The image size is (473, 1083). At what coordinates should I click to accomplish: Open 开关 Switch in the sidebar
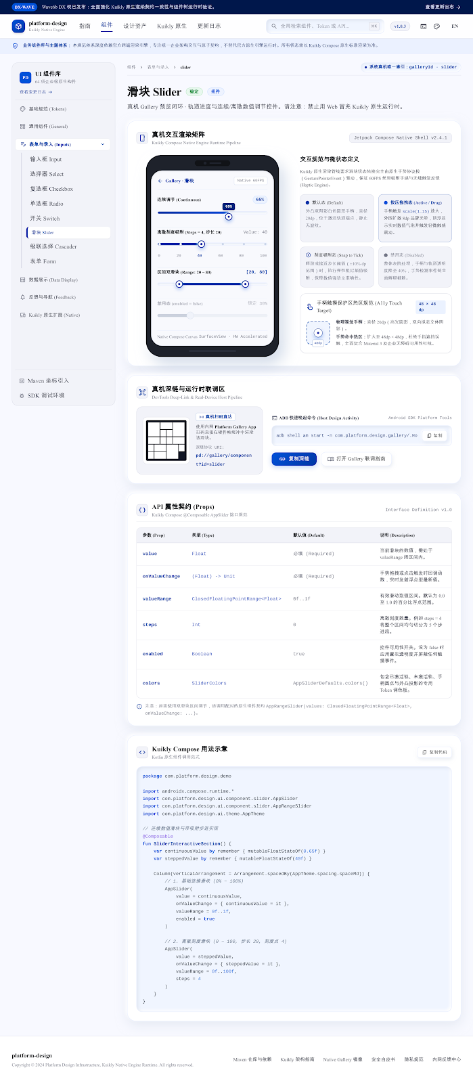(68, 218)
